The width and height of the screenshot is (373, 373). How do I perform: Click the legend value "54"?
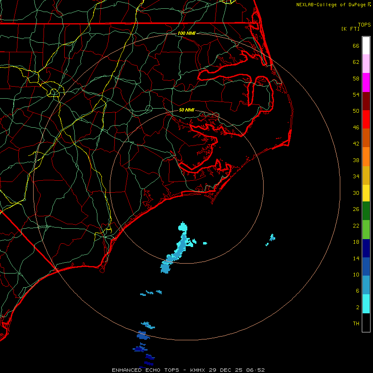tap(356, 94)
